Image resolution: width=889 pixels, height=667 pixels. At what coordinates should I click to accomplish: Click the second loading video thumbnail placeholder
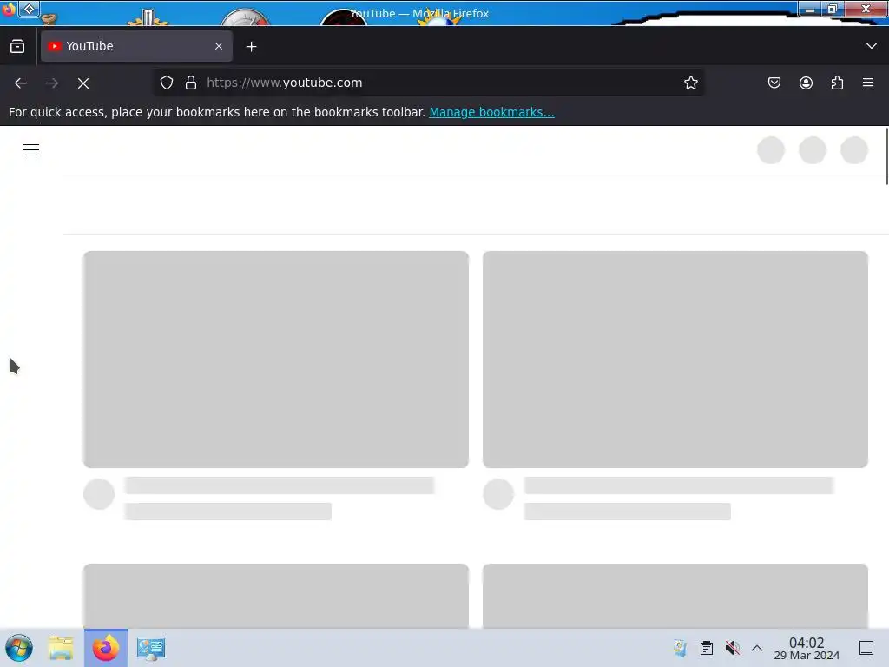(675, 360)
